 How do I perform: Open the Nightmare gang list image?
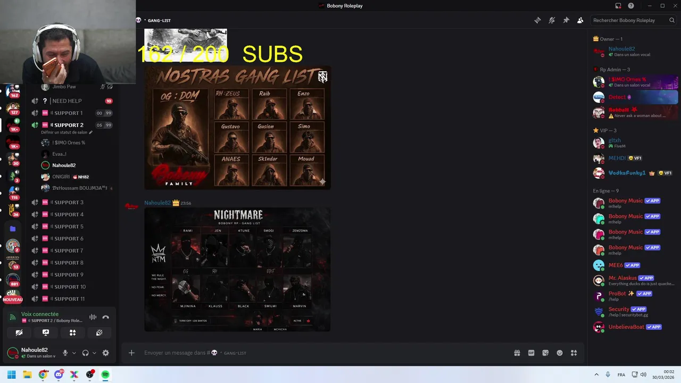pyautogui.click(x=237, y=270)
